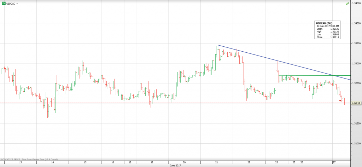Click the small red arrow marker near the last candle
The height and width of the screenshot is (167, 362).
(x=340, y=101)
